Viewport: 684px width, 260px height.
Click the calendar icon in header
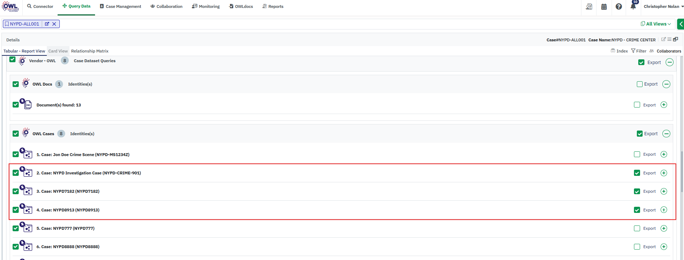click(604, 6)
